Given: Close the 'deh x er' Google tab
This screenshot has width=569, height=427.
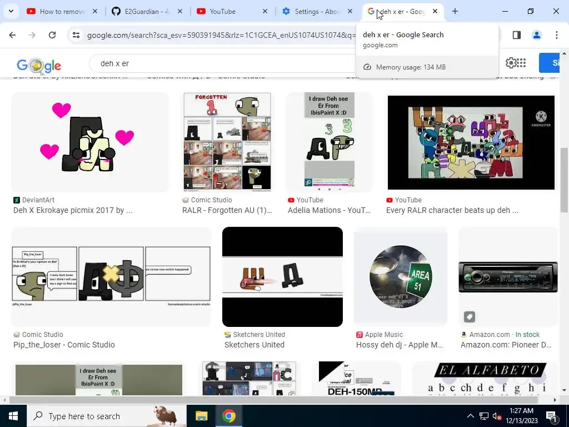Looking at the screenshot, I should point(435,12).
